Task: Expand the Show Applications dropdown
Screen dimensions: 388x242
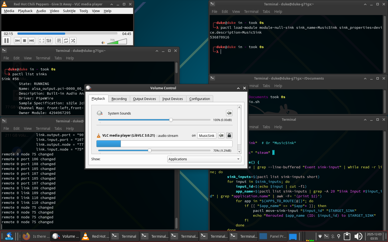Action: pyautogui.click(x=204, y=159)
